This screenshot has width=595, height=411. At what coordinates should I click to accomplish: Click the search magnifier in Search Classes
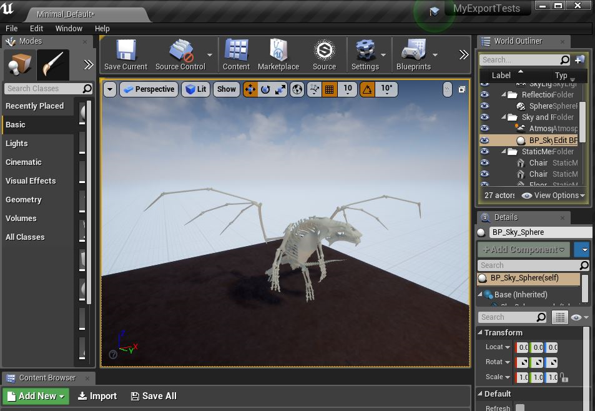pyautogui.click(x=87, y=89)
